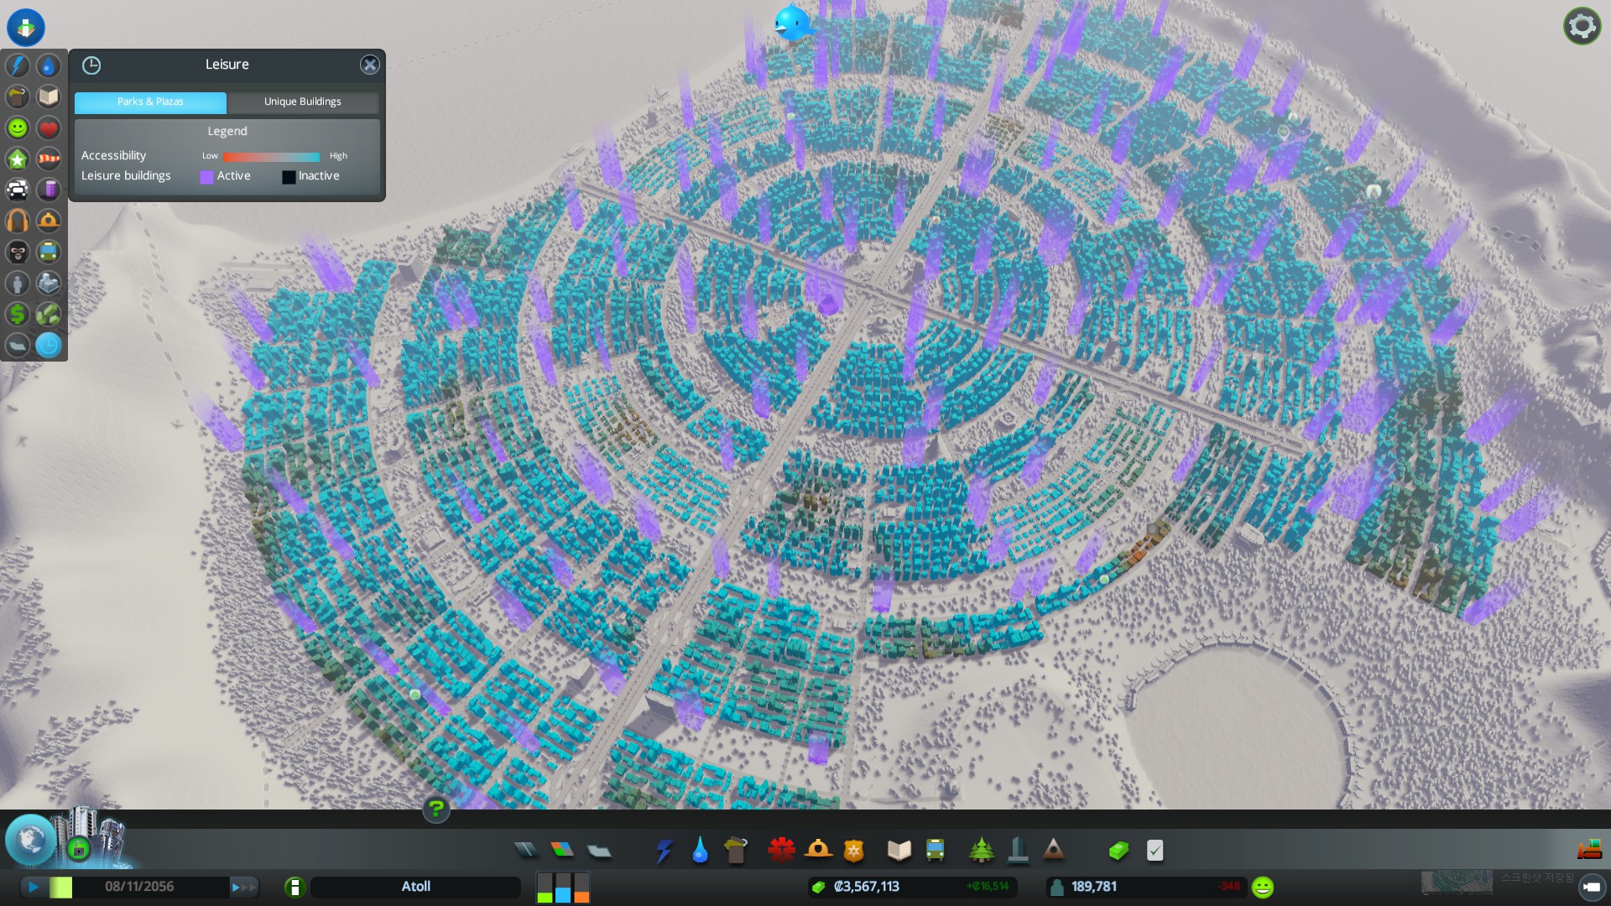
Task: Expand the info views panel button
Action: tap(26, 27)
